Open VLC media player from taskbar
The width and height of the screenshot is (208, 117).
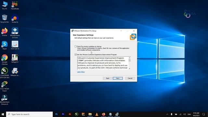pos(97,114)
